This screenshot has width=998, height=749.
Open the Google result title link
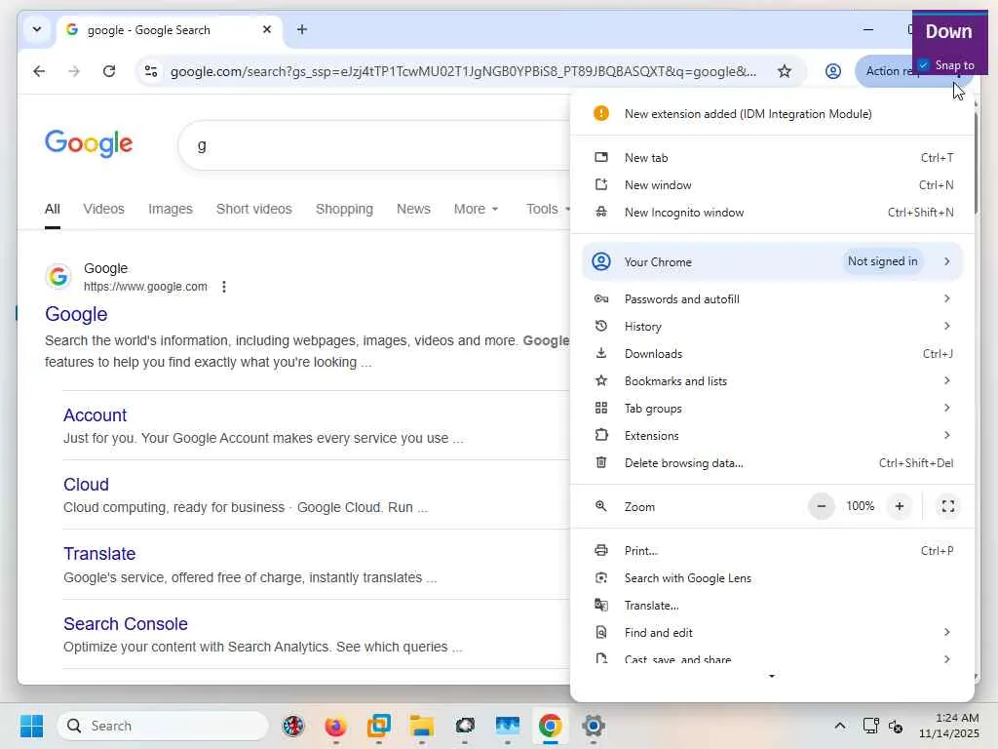(76, 314)
